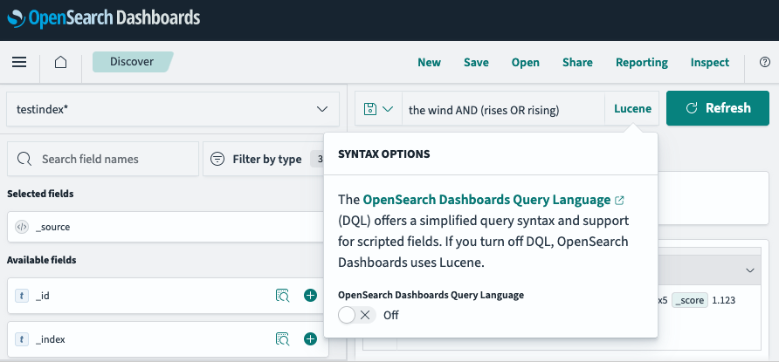The width and height of the screenshot is (779, 362).
Task: Open the hamburger navigation menu
Action: (x=19, y=62)
